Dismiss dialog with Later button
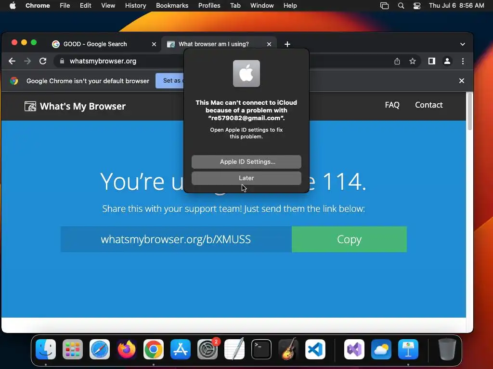This screenshot has width=493, height=369. pyautogui.click(x=246, y=178)
